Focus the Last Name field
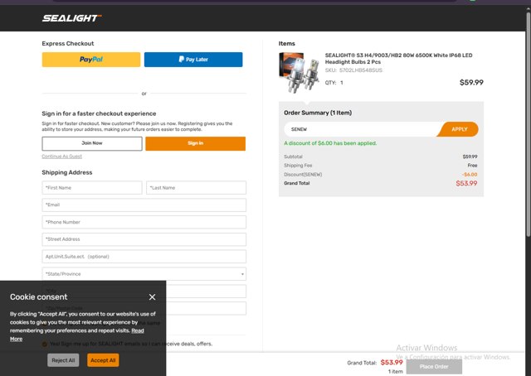This screenshot has height=376, width=531. click(196, 188)
